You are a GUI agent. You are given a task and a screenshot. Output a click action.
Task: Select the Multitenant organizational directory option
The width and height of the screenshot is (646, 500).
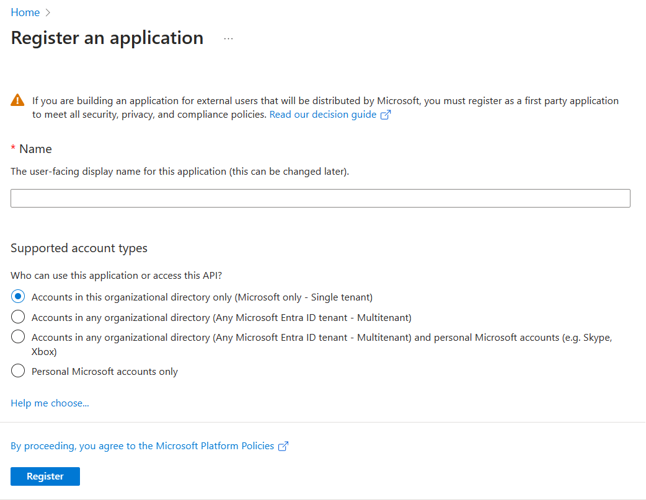[x=18, y=317]
